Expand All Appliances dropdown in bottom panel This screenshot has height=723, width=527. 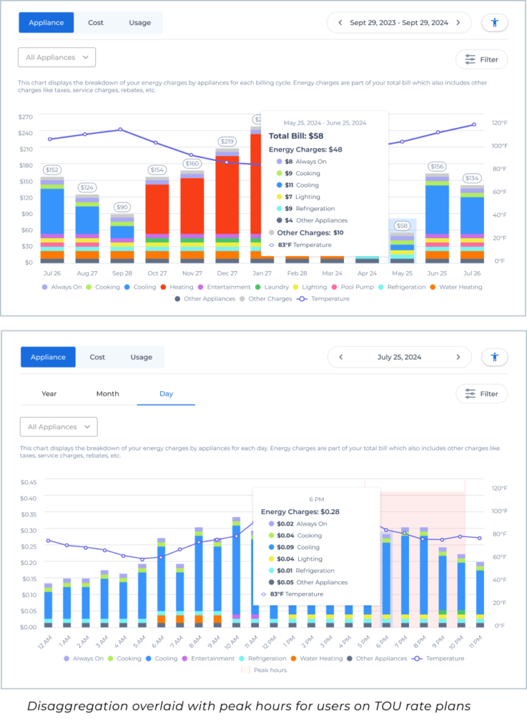[59, 427]
